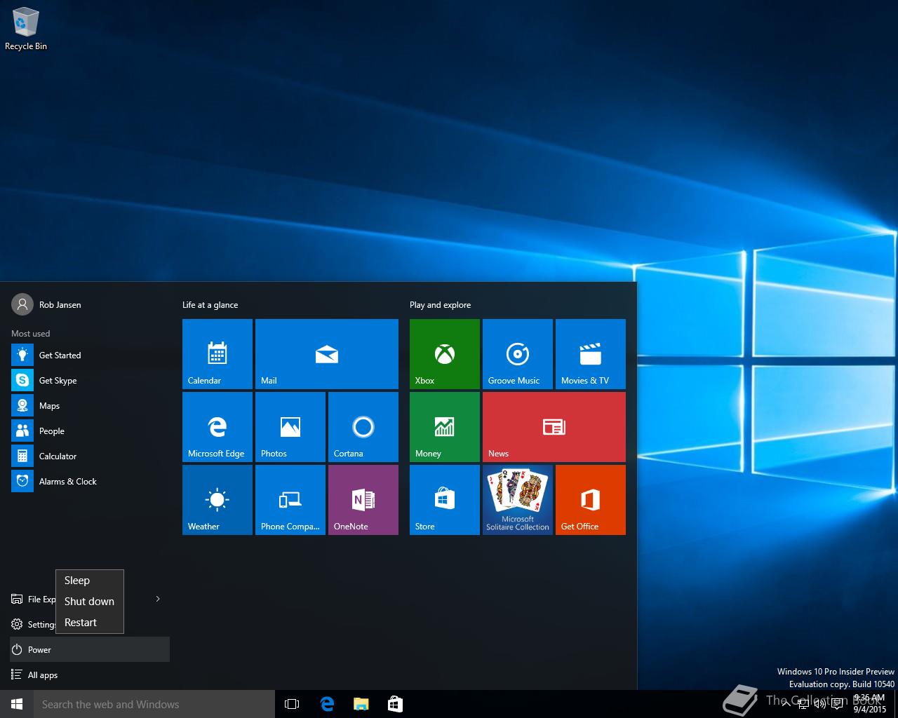Open Phone Companion tile
Image resolution: width=898 pixels, height=718 pixels.
tap(290, 500)
